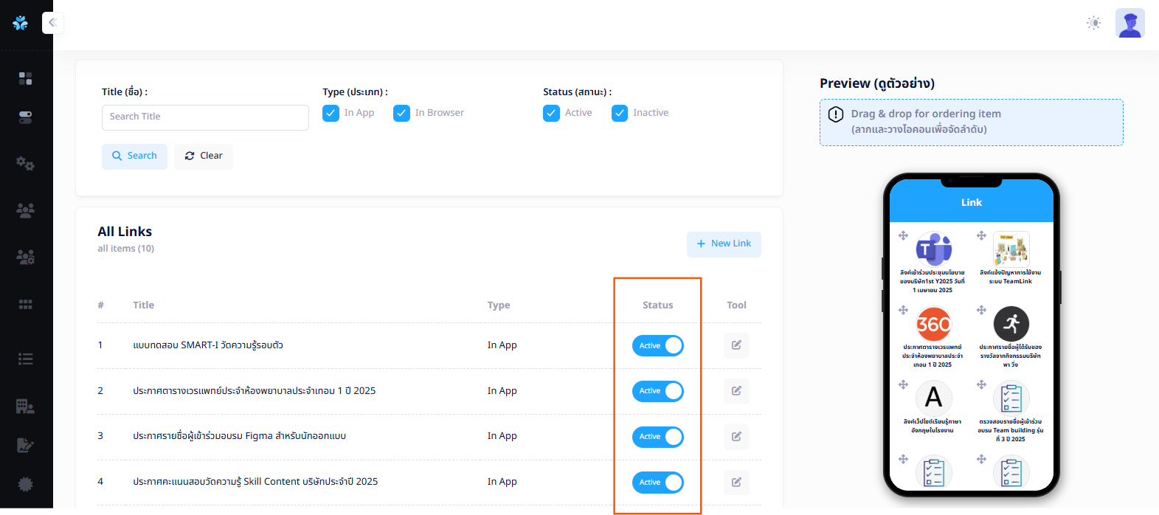Click the Search button

[x=134, y=156]
